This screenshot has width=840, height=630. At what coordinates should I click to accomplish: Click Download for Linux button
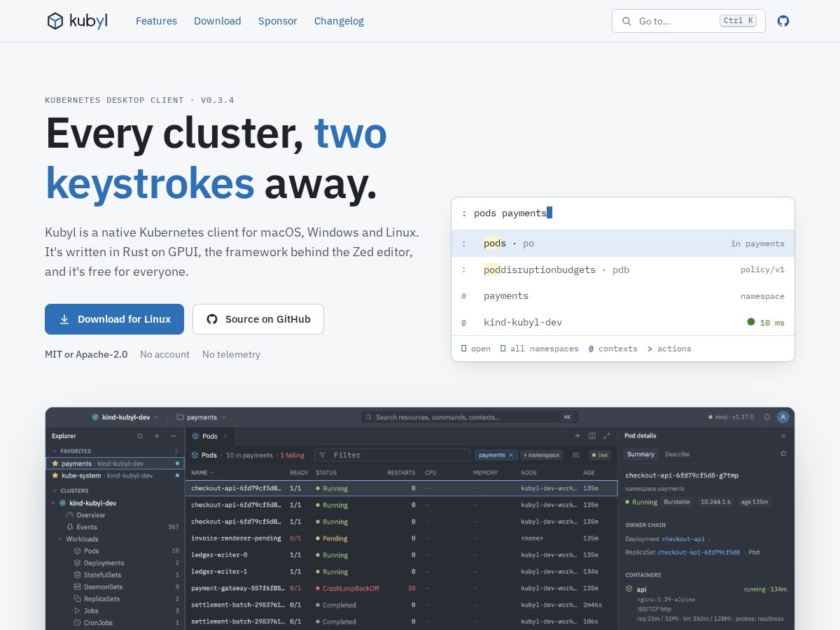(114, 319)
